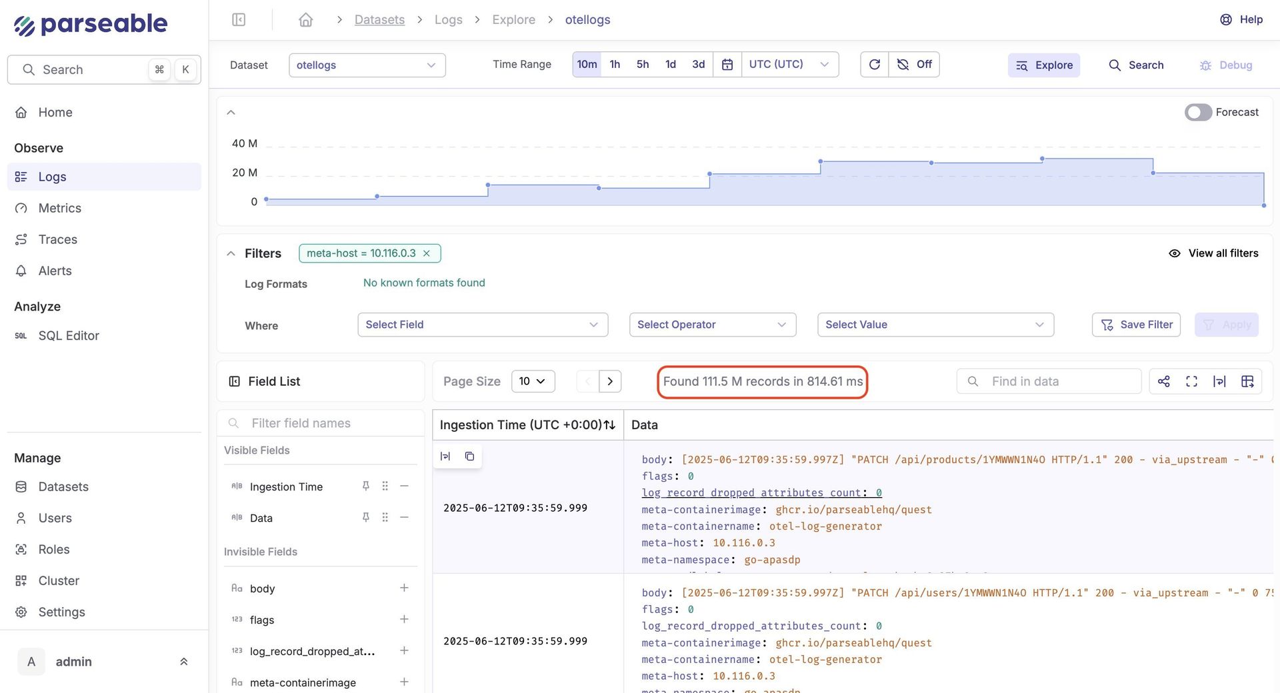The width and height of the screenshot is (1280, 693).
Task: Enable the Forecast toggle
Action: click(x=1198, y=112)
